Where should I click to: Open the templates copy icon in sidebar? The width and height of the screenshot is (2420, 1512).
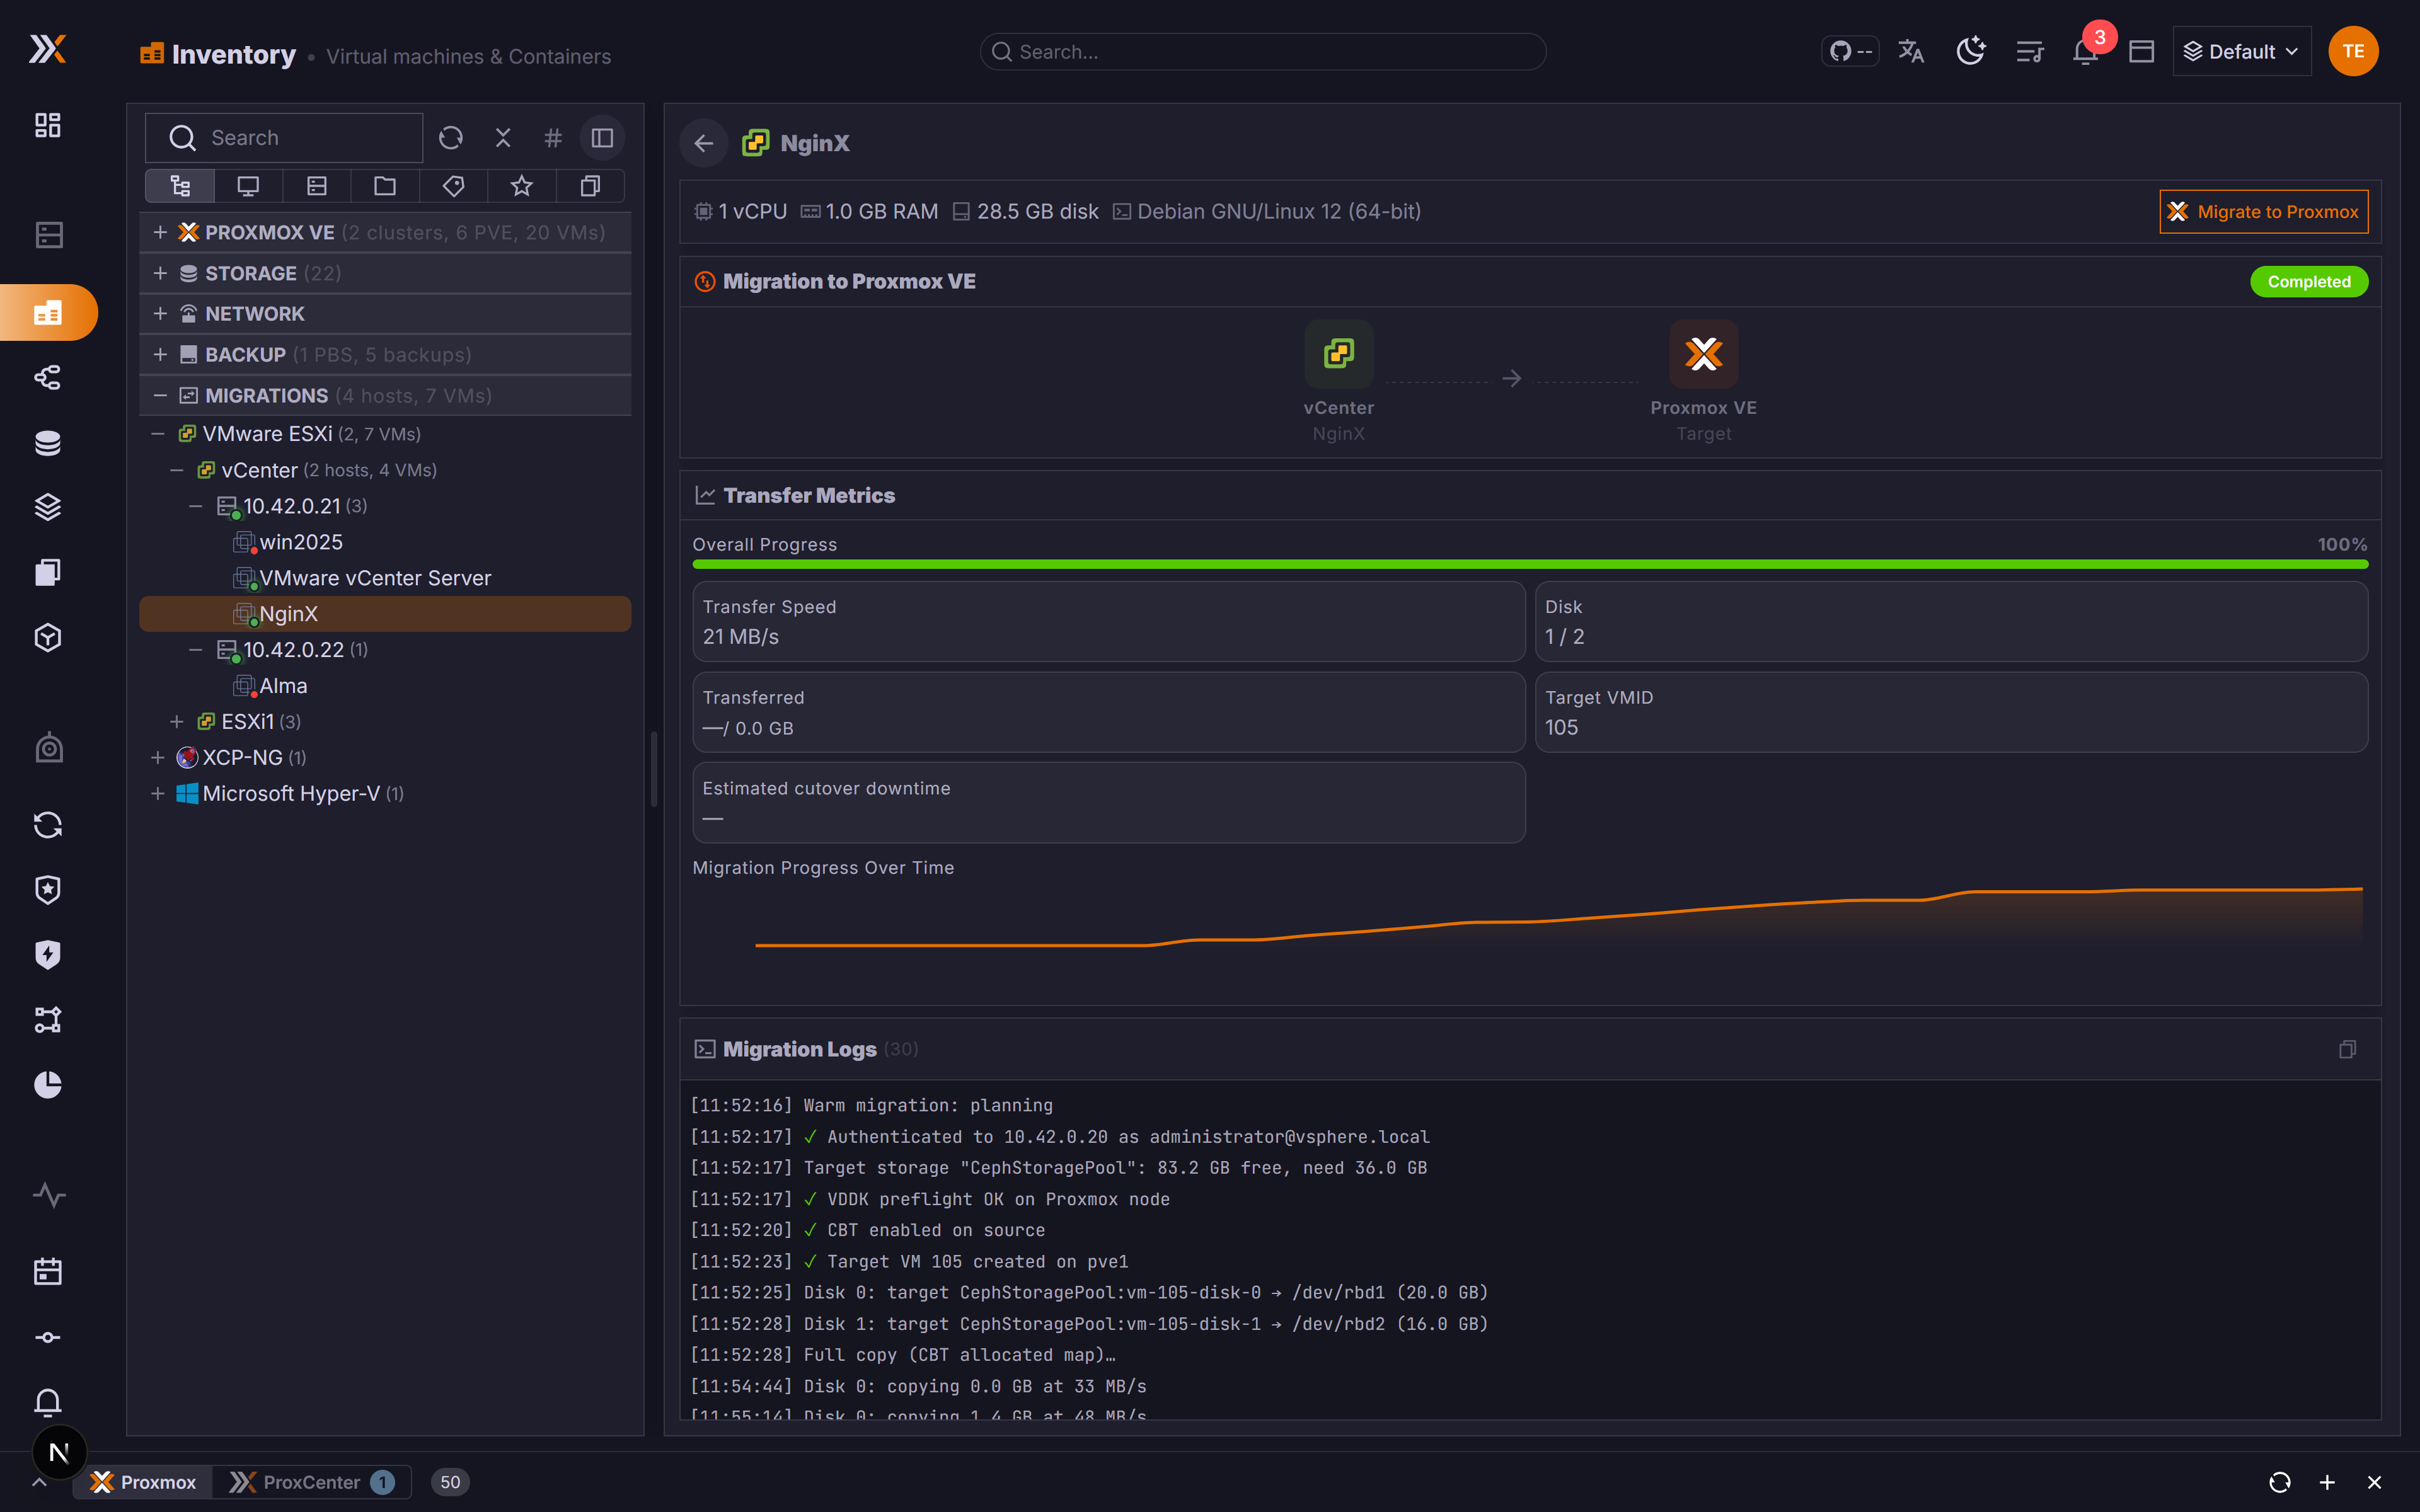[x=48, y=572]
